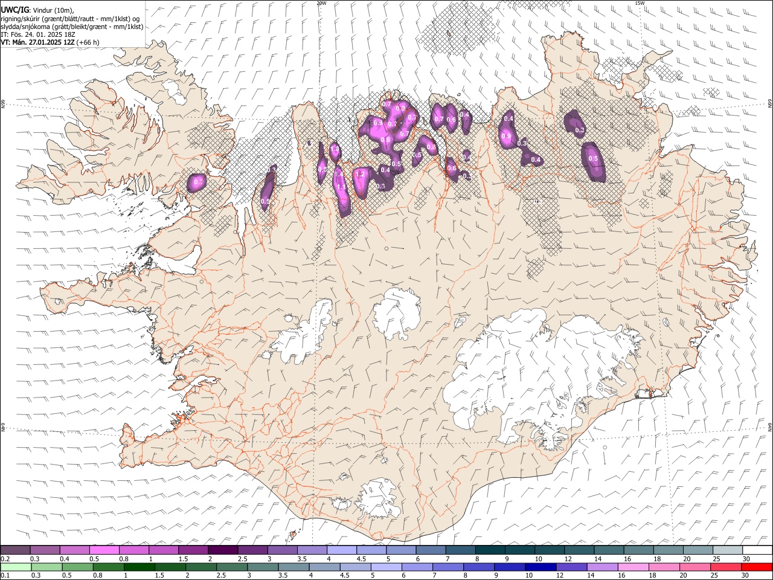
Task: Click the '15W' longitude label
Action: click(640, 3)
